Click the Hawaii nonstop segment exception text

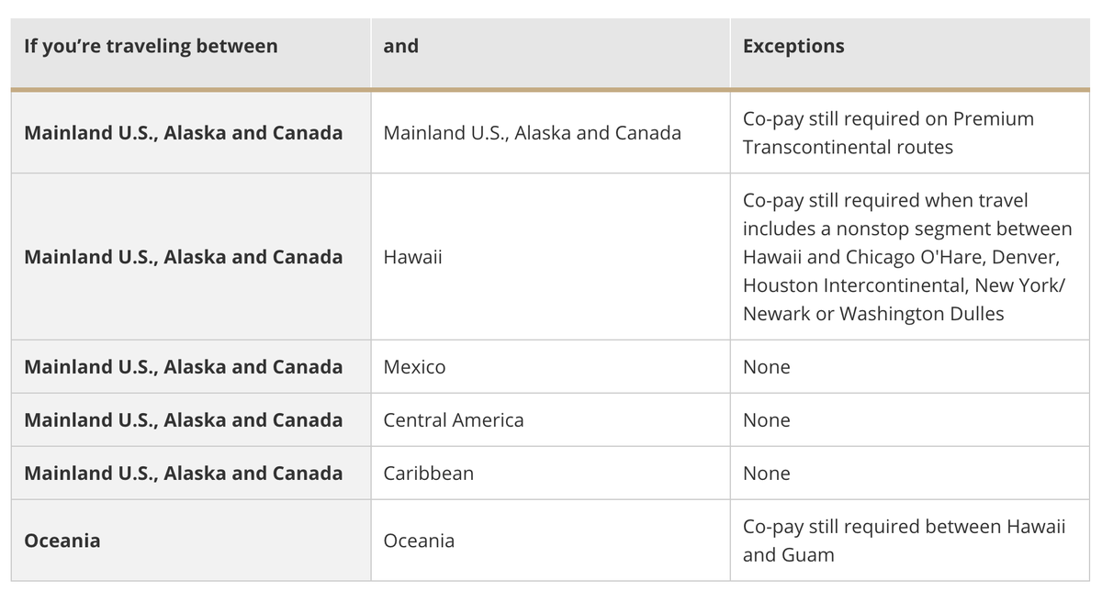906,257
